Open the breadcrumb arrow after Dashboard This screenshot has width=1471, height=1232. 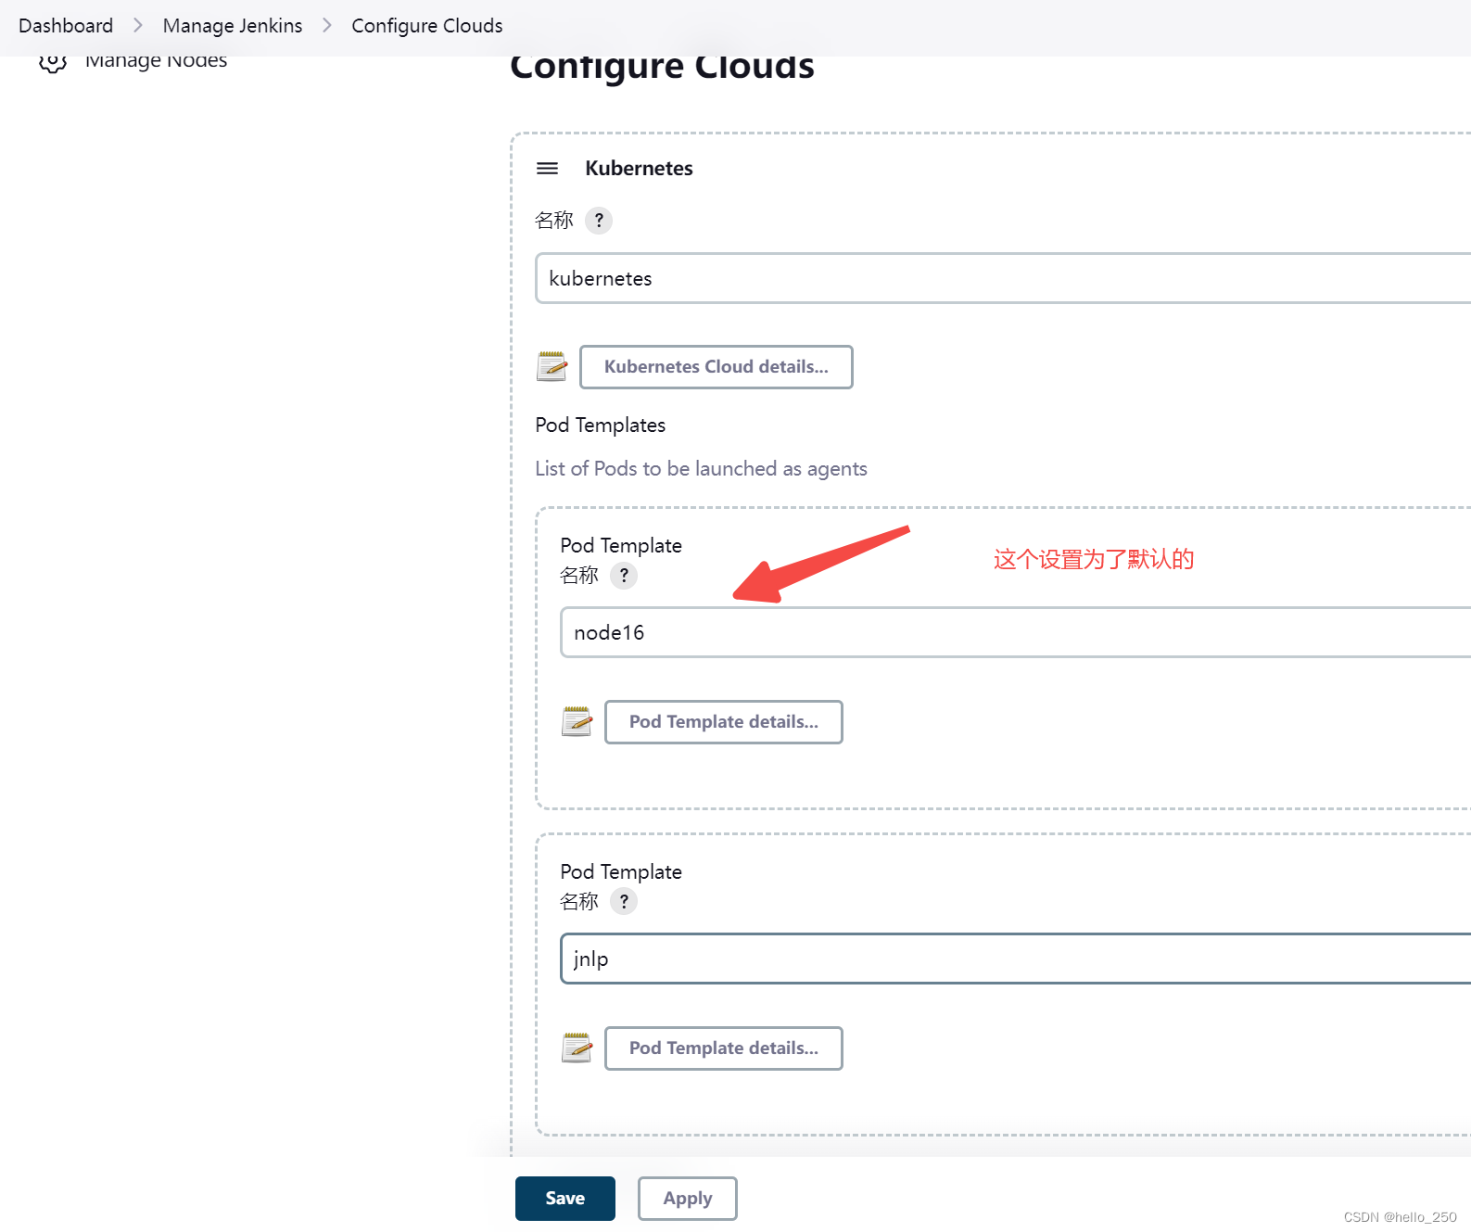(138, 26)
